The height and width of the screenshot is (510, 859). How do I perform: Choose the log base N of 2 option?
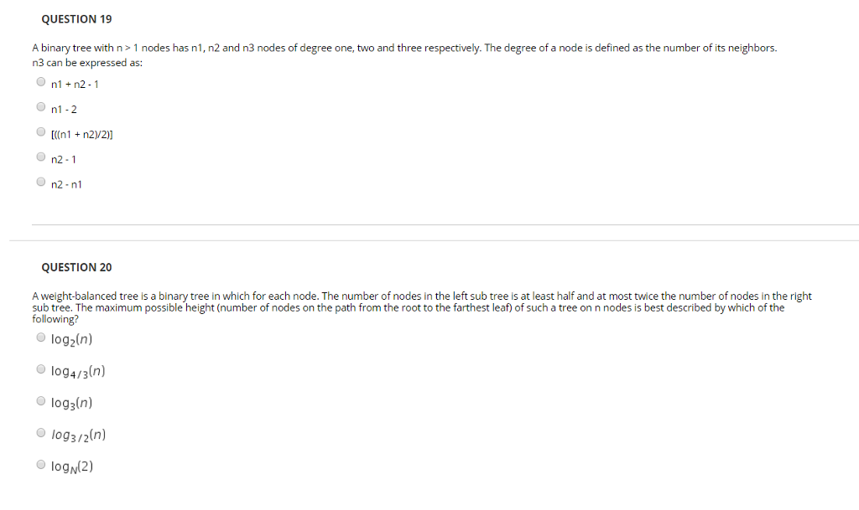point(41,465)
